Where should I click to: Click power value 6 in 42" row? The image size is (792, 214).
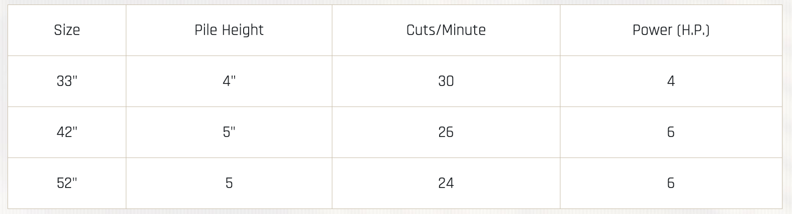point(671,132)
